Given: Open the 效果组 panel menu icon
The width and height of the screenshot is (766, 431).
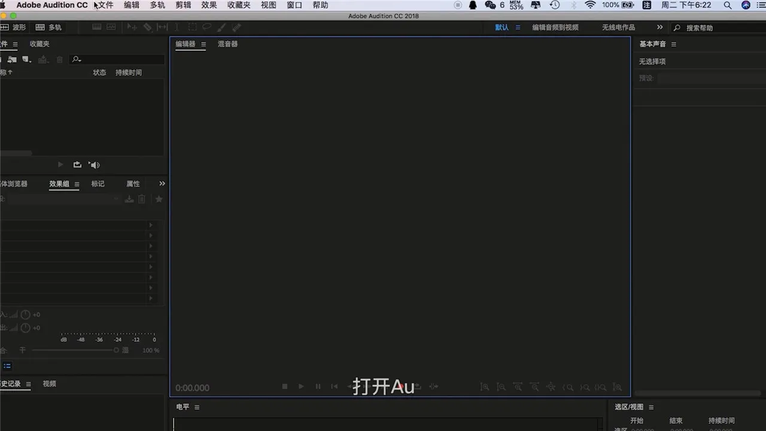Looking at the screenshot, I should pyautogui.click(x=77, y=184).
